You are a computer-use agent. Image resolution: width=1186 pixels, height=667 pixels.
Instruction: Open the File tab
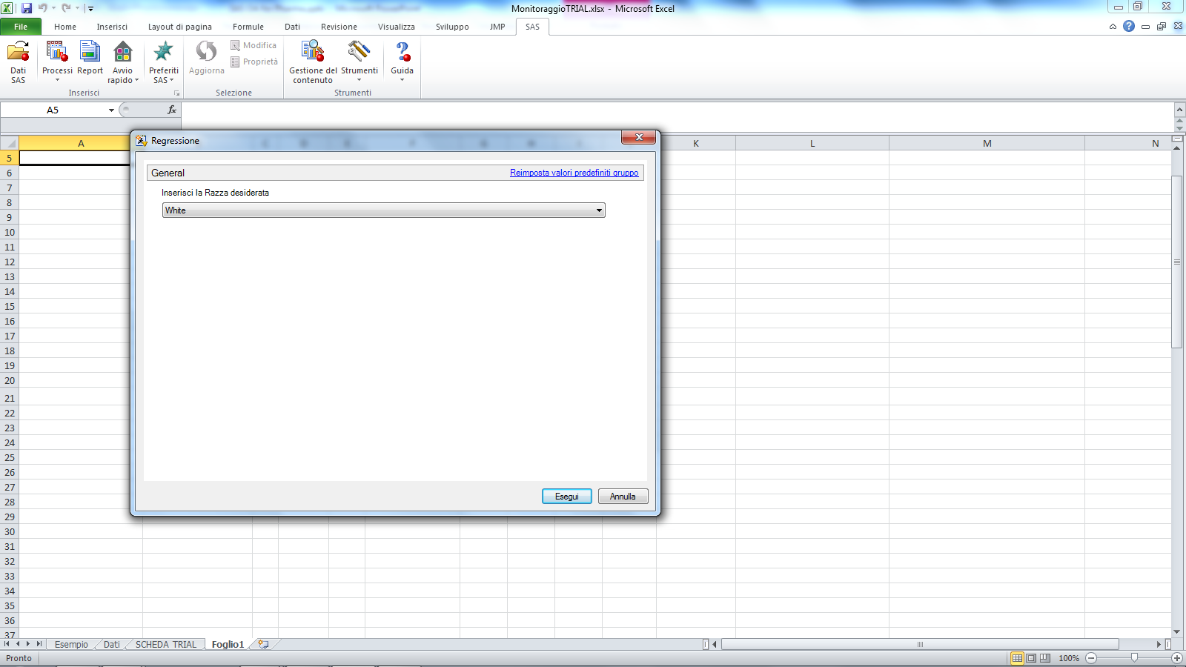[21, 27]
